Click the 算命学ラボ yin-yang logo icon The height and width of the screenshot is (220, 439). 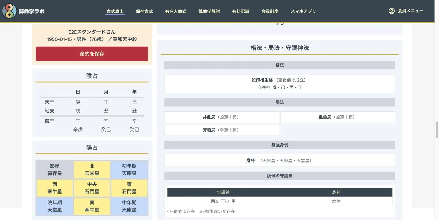tap(9, 11)
